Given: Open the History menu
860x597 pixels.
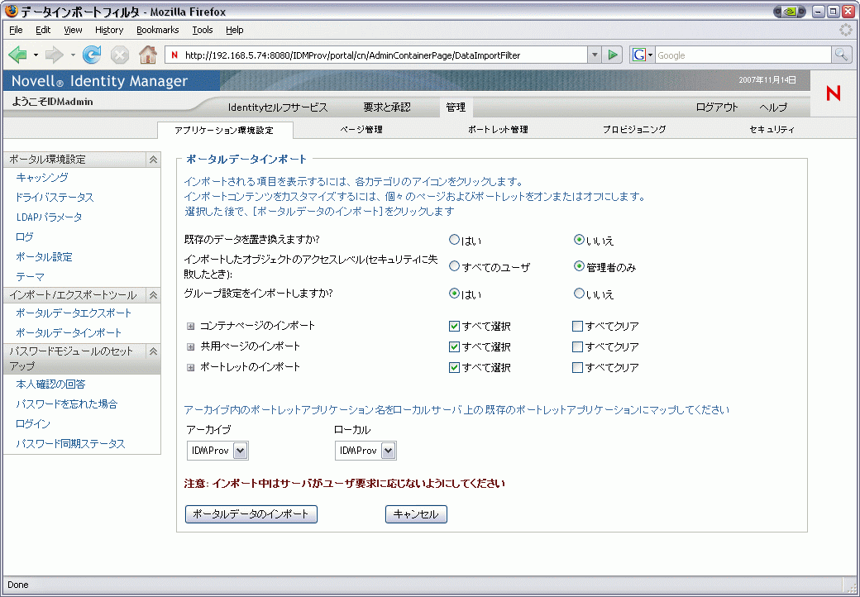Looking at the screenshot, I should tap(109, 30).
